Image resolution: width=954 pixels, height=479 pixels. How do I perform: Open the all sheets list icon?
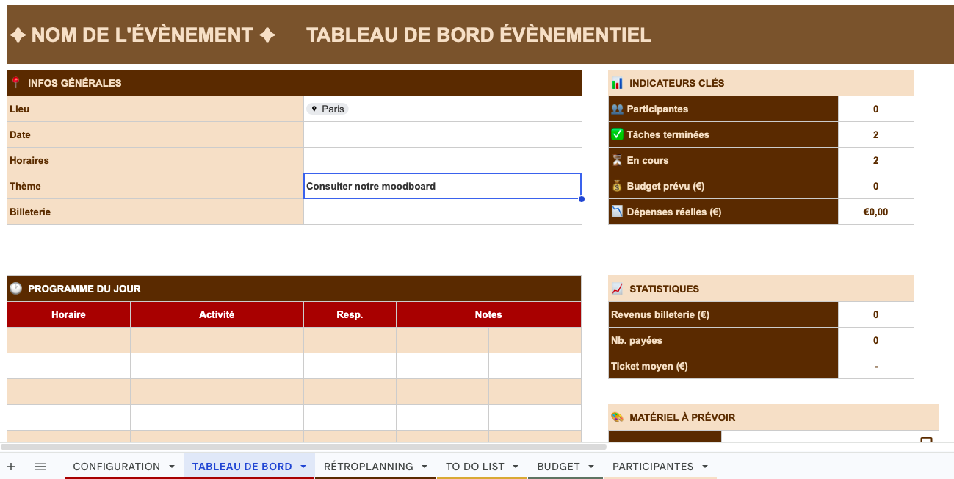pyautogui.click(x=40, y=467)
